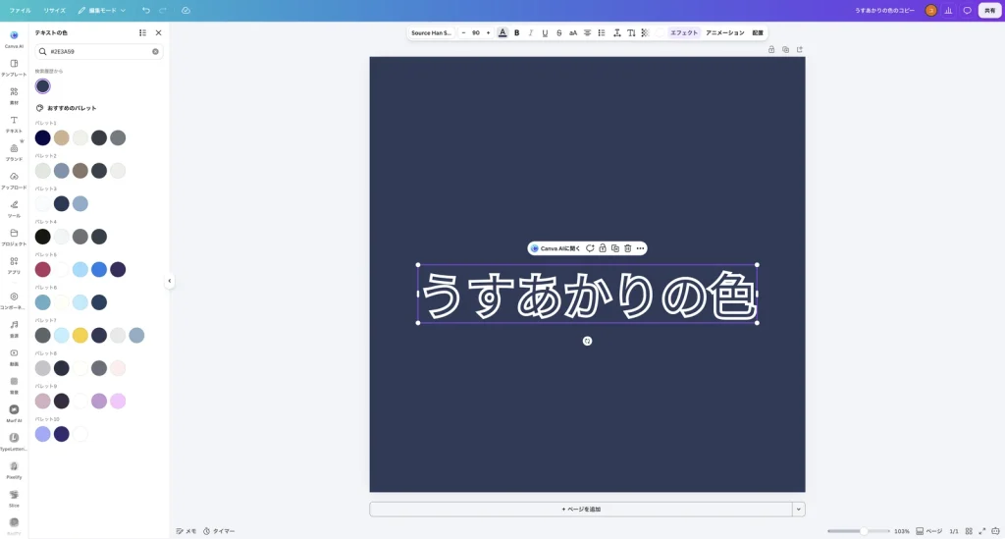Viewport: 1005px width, 539px height.
Task: Open the ブランド (Brand) sidebar panel
Action: (14, 152)
